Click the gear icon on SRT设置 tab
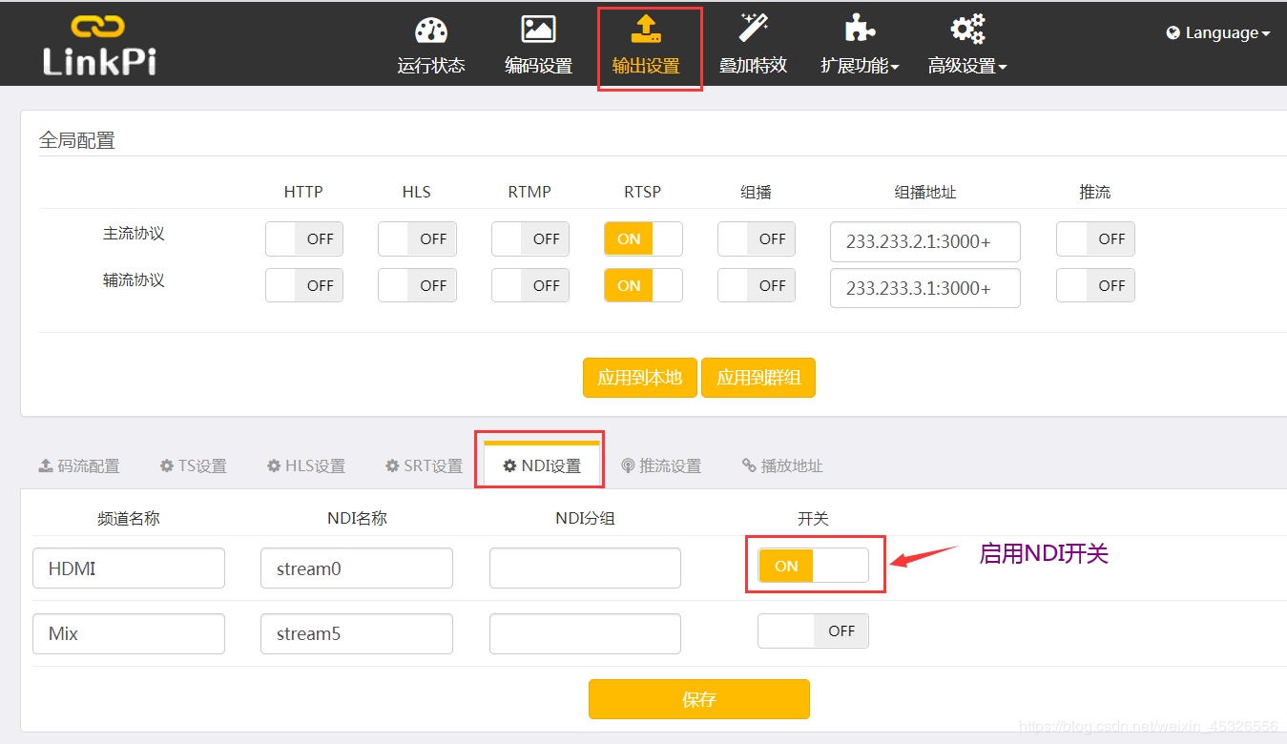Screen dimensions: 1287x744 [392, 465]
